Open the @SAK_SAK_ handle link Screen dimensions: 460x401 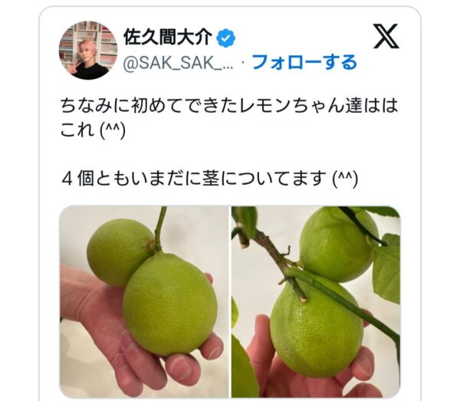[x=178, y=62]
